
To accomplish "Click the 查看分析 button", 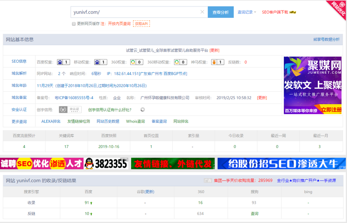I will pos(221,12).
